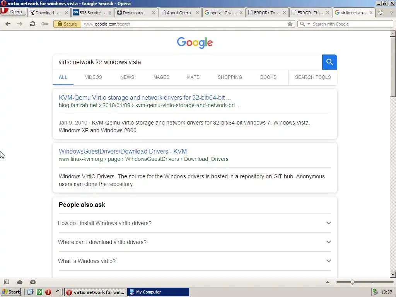
Task: Click the password wand key icon
Action: coord(45,24)
